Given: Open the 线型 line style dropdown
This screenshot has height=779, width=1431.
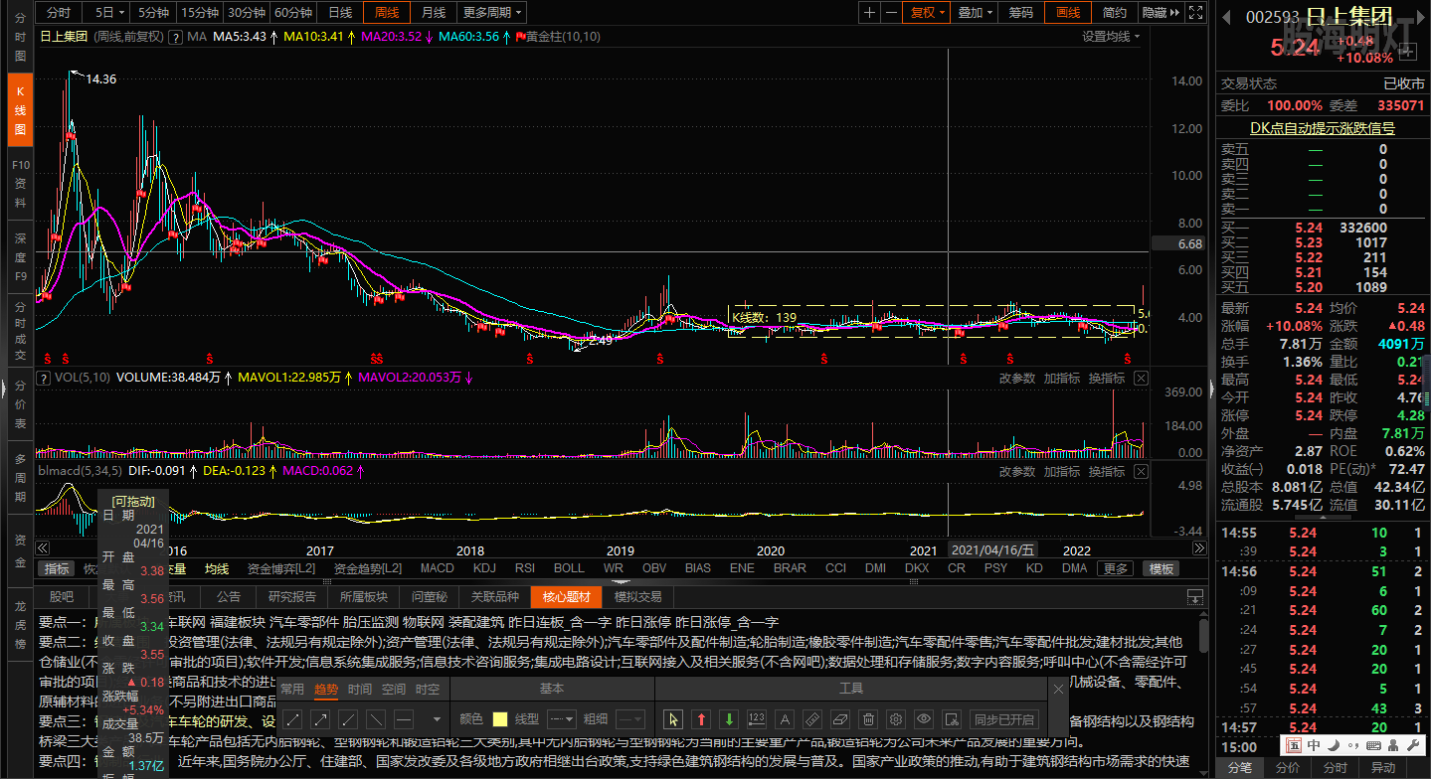Looking at the screenshot, I should pyautogui.click(x=562, y=718).
